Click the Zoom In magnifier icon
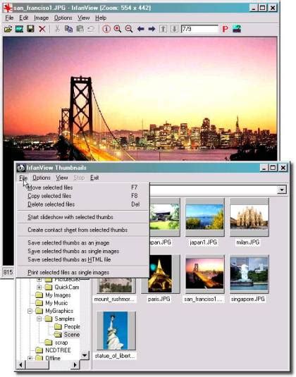296x377 pixels. pyautogui.click(x=118, y=30)
